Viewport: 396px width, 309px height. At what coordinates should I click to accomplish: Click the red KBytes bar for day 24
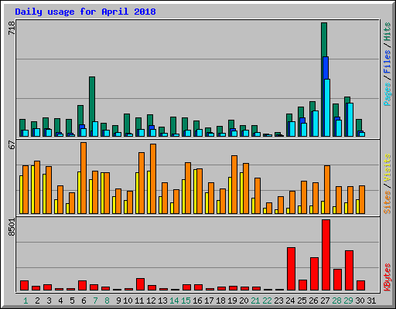click(x=291, y=269)
